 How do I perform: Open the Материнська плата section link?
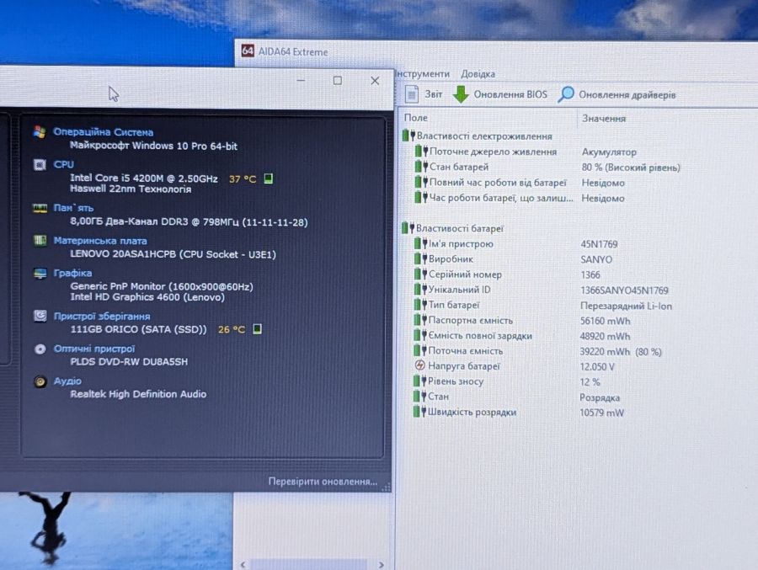point(100,241)
